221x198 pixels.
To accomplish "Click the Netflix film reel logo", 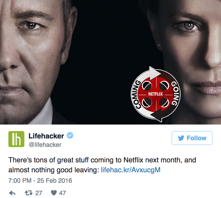I will pos(155,94).
